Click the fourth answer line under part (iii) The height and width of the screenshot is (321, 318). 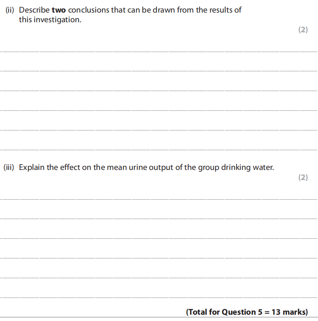coord(159,258)
